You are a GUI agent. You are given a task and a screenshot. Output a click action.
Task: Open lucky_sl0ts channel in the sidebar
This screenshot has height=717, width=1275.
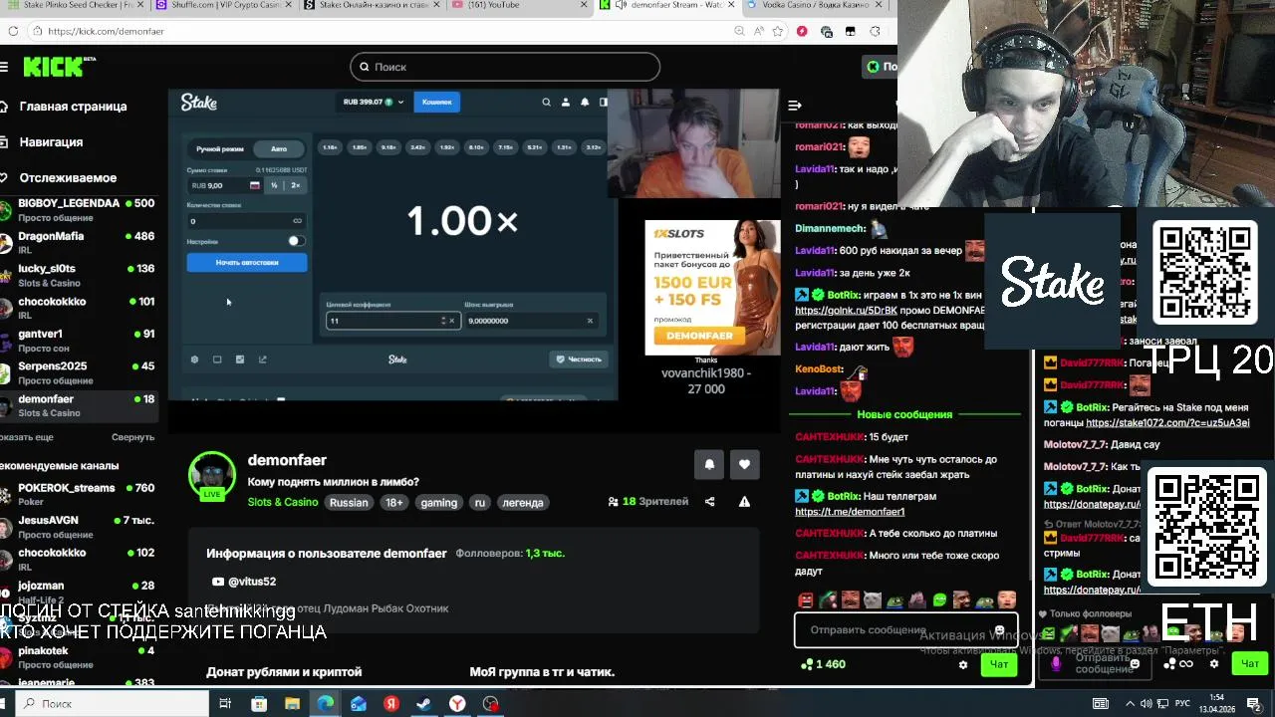80,275
